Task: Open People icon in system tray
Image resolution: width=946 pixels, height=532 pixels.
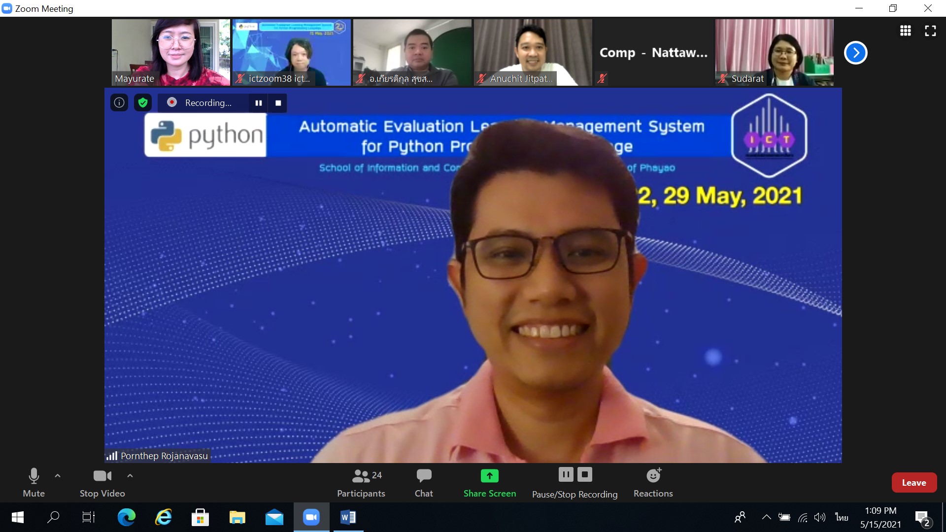Action: coord(740,517)
